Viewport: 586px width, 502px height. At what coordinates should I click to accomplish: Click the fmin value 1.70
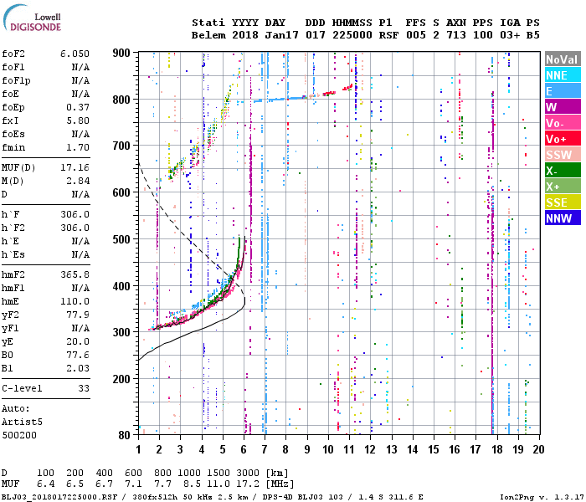[x=78, y=147]
